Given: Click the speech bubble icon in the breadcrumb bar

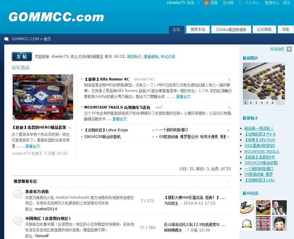Looking at the screenshot, I should coord(6,39).
